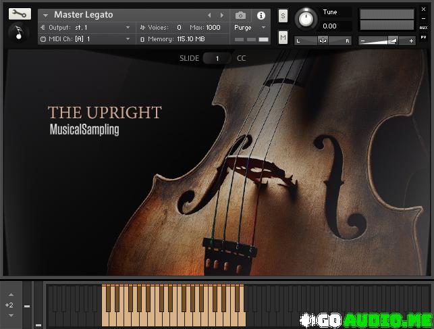Click the Max voices value 1000
434x329 pixels.
[x=213, y=28]
